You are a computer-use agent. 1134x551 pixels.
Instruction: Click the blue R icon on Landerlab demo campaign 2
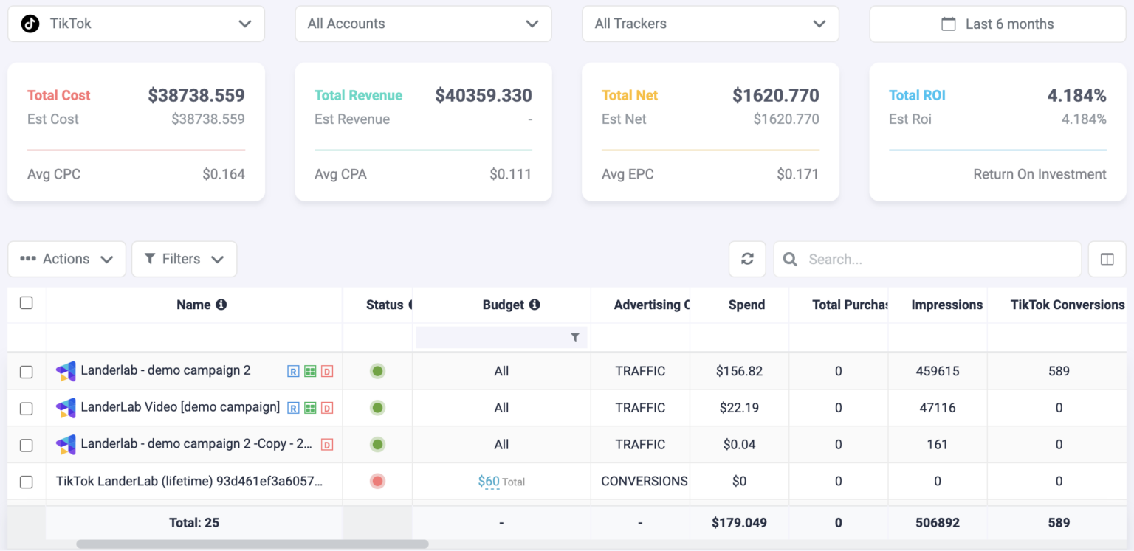point(295,370)
